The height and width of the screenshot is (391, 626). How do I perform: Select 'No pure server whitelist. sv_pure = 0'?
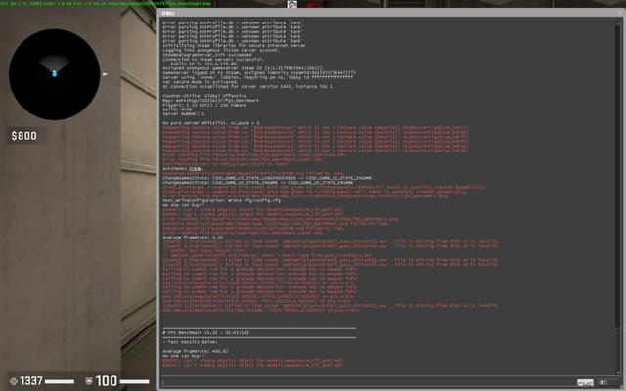pyautogui.click(x=211, y=123)
